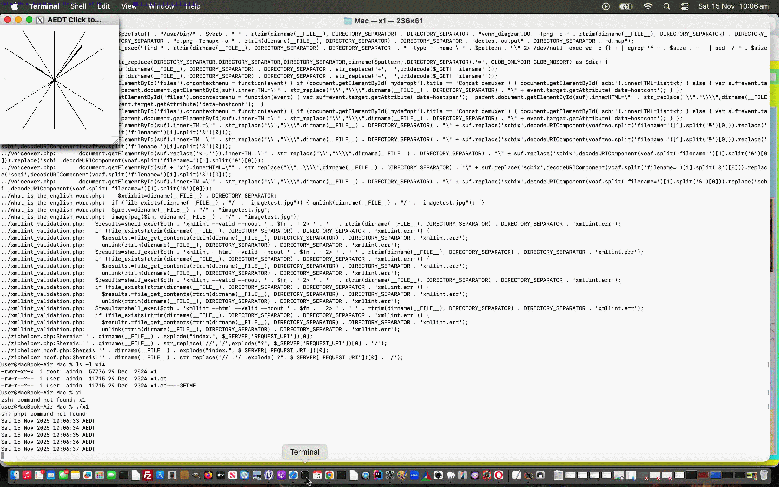Open the App Store from the Dock
This screenshot has width=779, height=487.
coord(160,475)
